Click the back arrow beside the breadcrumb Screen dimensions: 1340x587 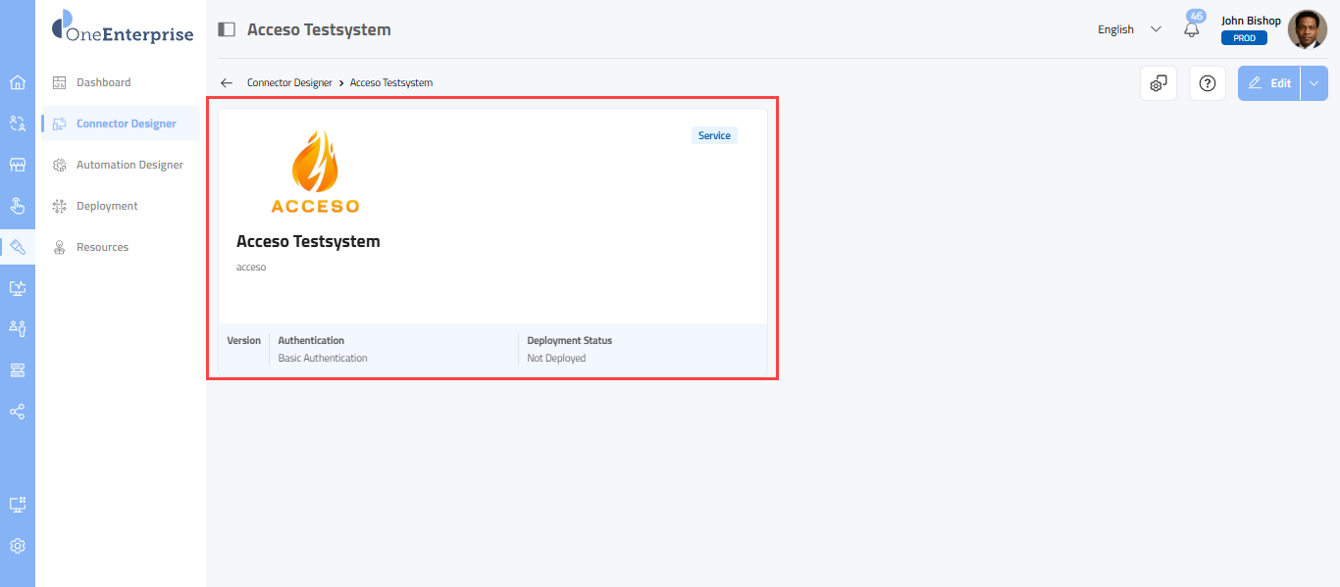(x=227, y=83)
